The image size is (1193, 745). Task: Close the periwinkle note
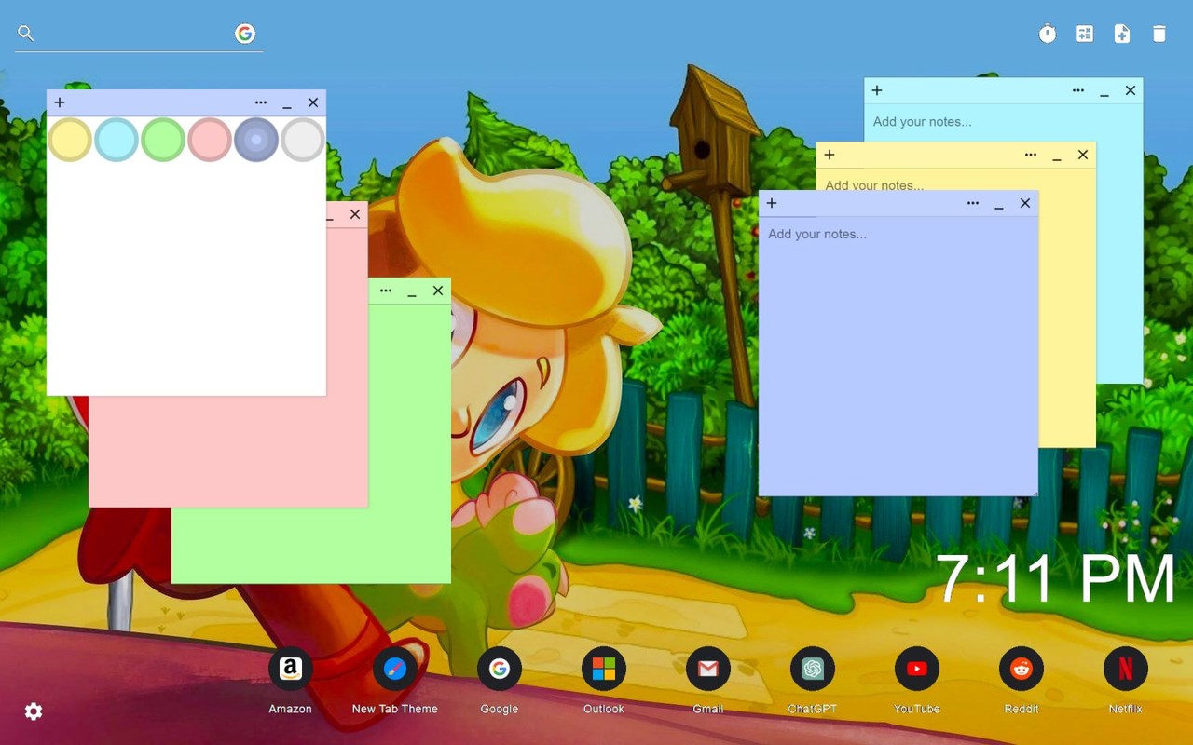tap(1025, 203)
